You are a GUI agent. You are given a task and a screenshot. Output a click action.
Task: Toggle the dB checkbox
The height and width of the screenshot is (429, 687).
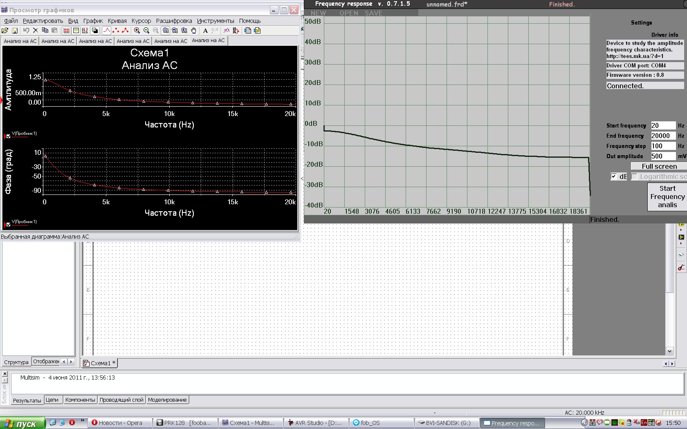point(614,177)
